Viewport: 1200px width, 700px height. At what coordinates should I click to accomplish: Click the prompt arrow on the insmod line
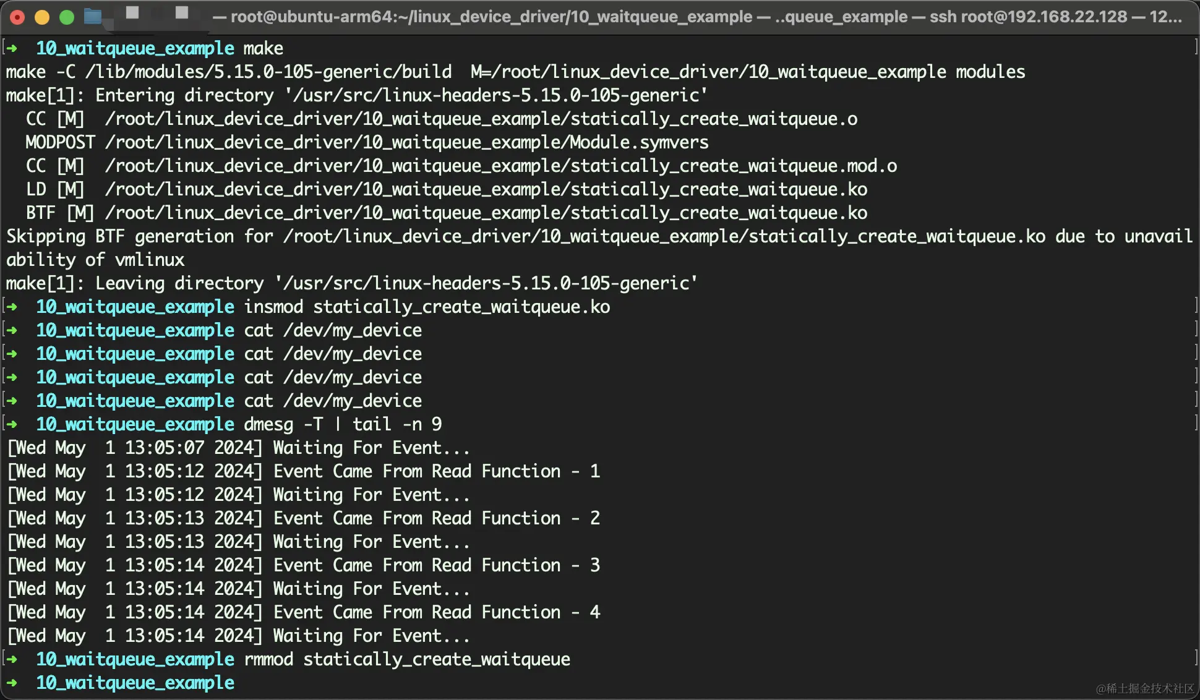tap(11, 307)
